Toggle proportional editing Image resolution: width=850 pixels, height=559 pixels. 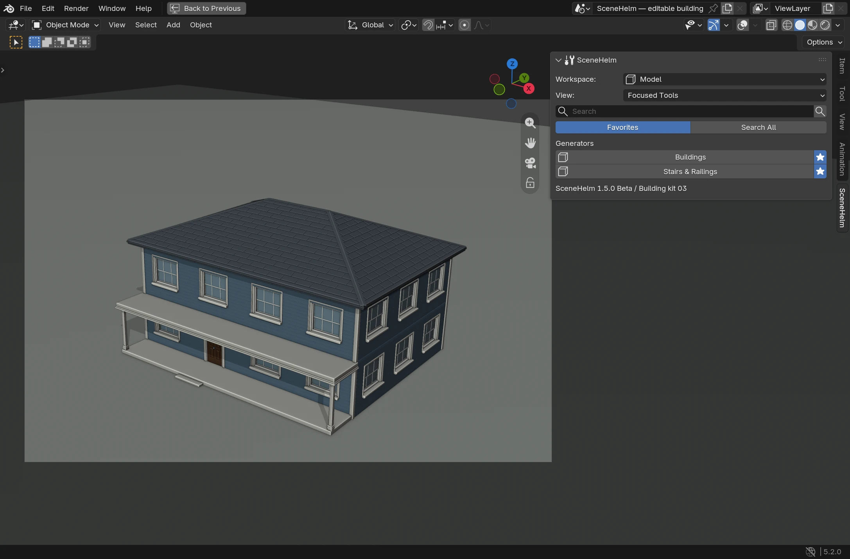point(464,25)
